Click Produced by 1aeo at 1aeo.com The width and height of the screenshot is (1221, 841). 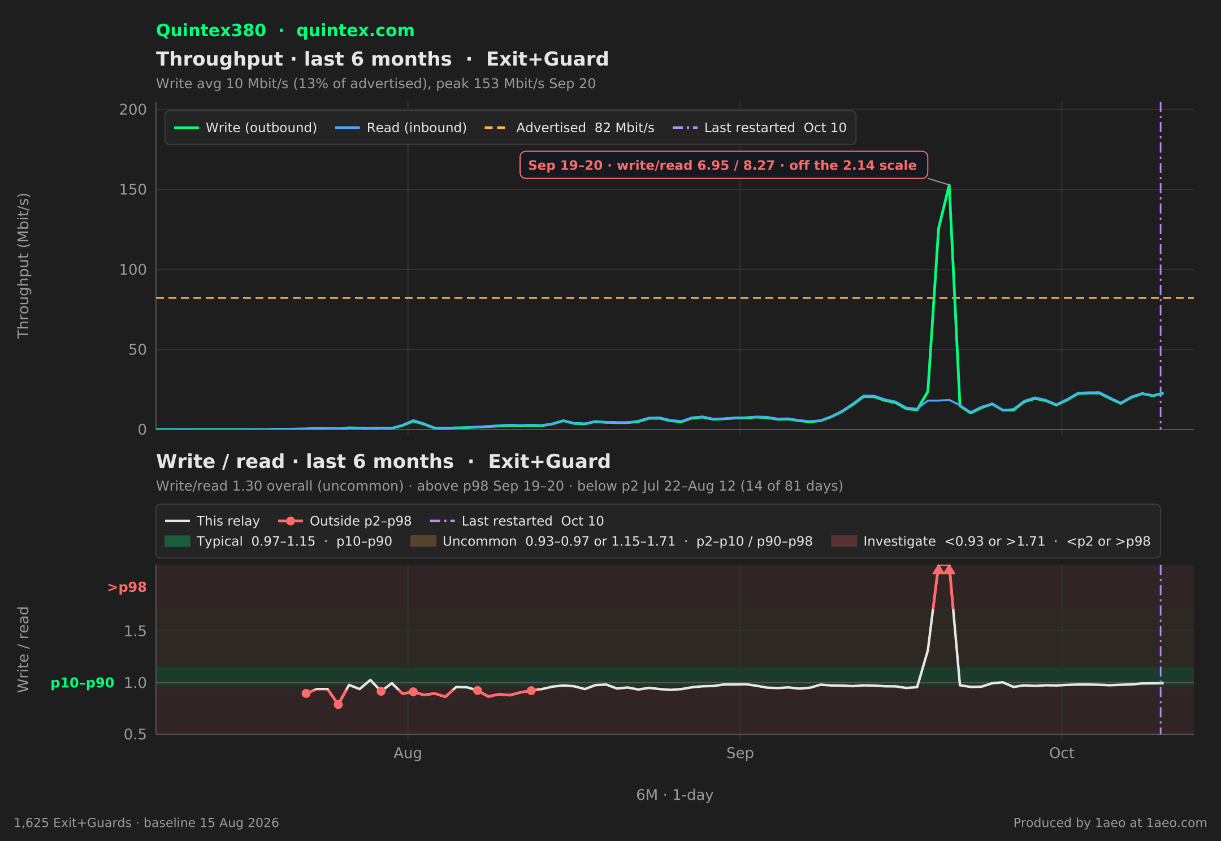pyautogui.click(x=1110, y=823)
